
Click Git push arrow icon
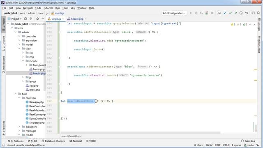(235, 13)
